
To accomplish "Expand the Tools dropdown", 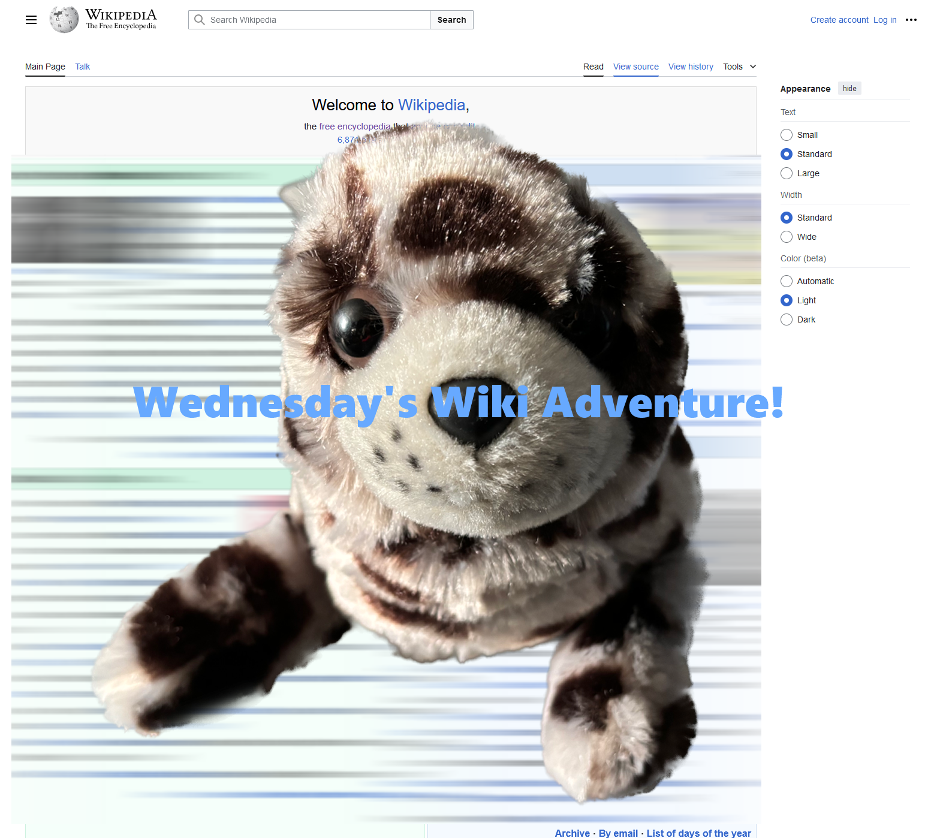I will [739, 67].
